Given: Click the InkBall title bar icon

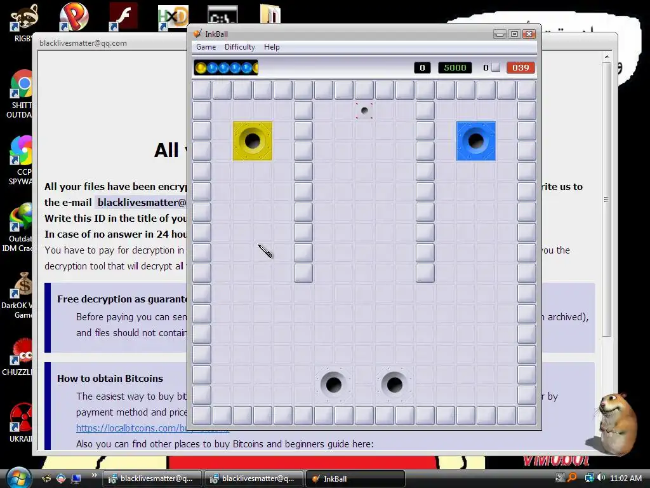Looking at the screenshot, I should [x=198, y=34].
